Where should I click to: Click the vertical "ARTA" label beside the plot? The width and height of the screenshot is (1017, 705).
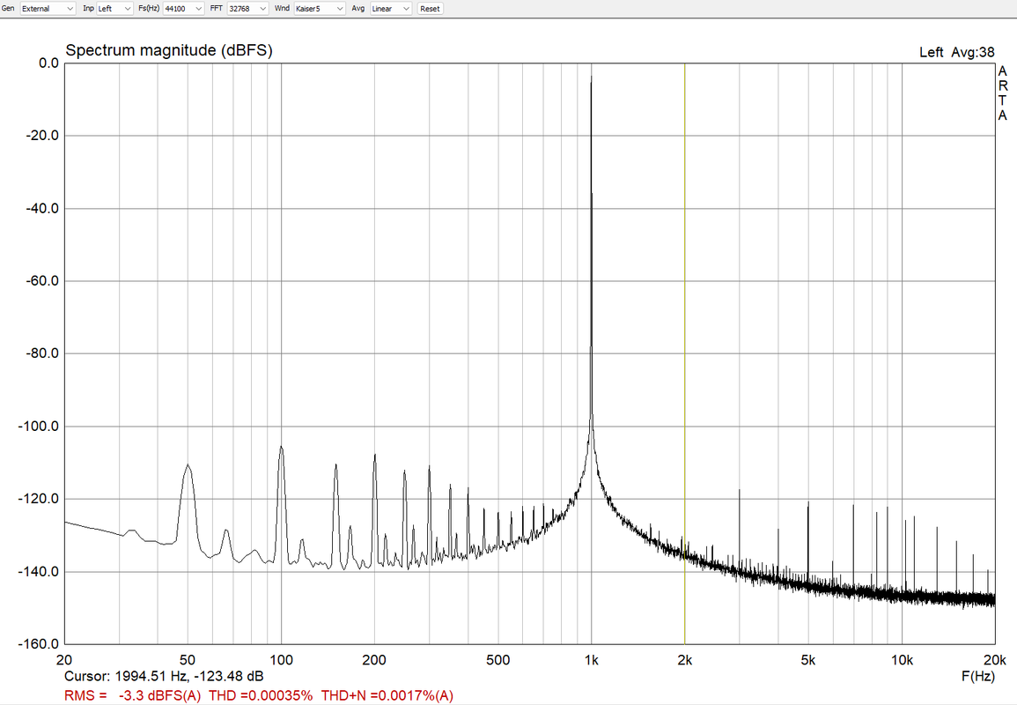coord(1003,93)
